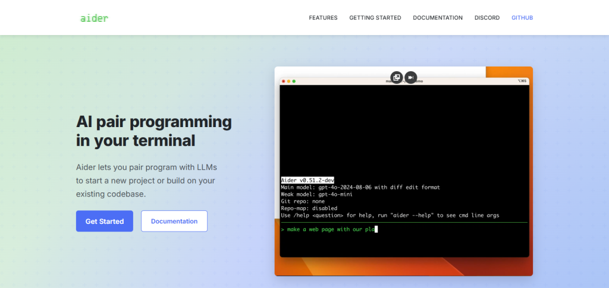Screen dimensions: 609x288
Task: Click the 'Use /help <question> for help' line
Action: coord(390,215)
